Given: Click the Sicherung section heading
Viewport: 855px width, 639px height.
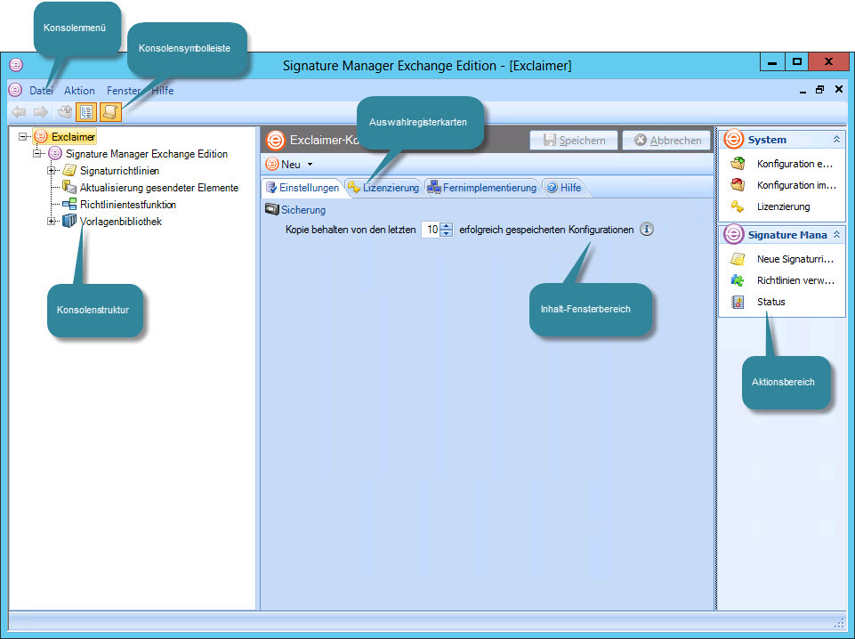Looking at the screenshot, I should 303,210.
